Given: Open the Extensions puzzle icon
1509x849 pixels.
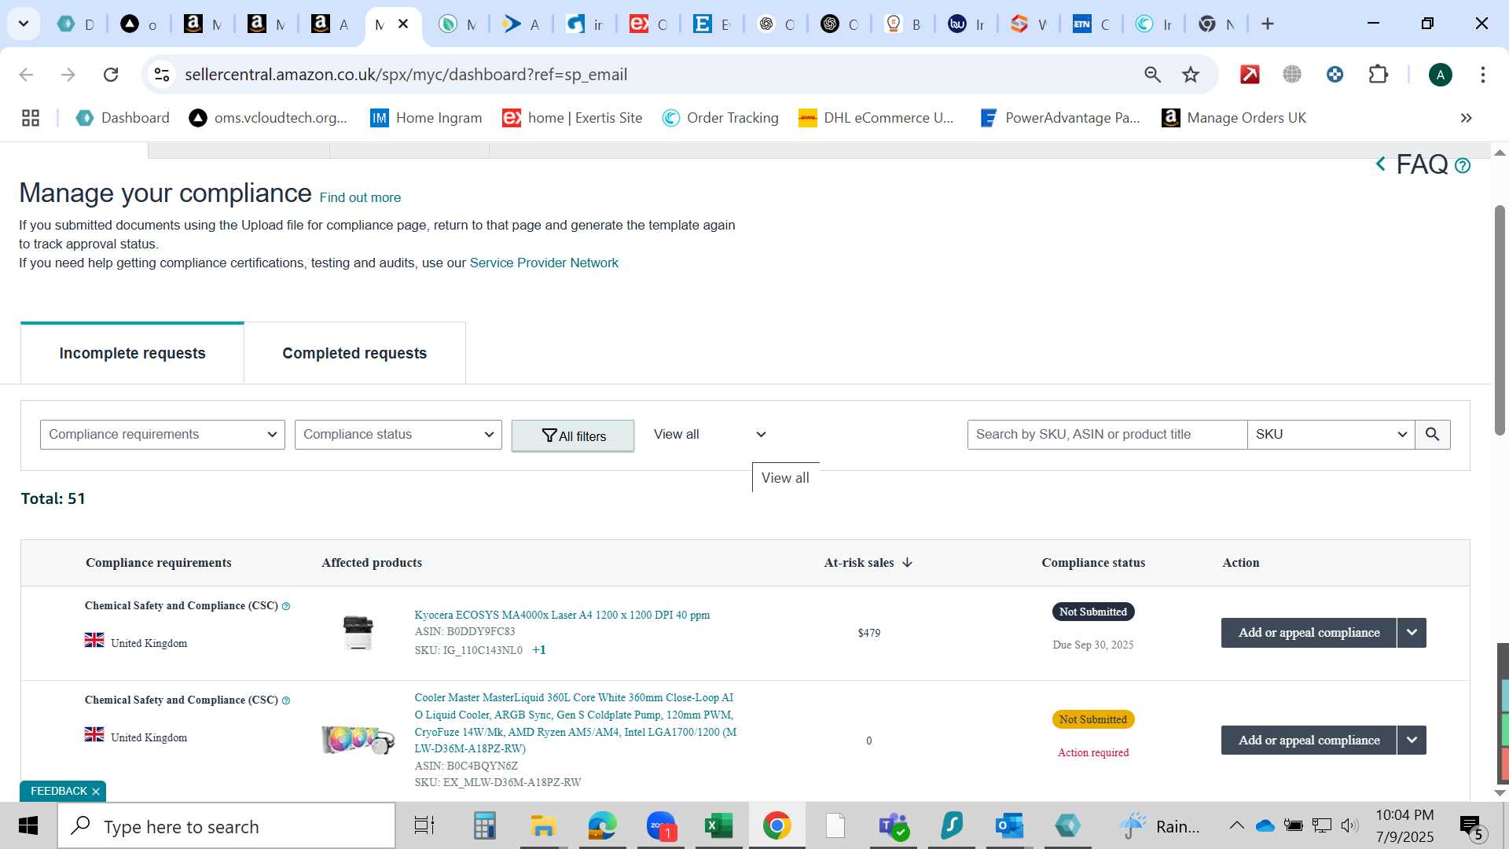Looking at the screenshot, I should coord(1378,75).
